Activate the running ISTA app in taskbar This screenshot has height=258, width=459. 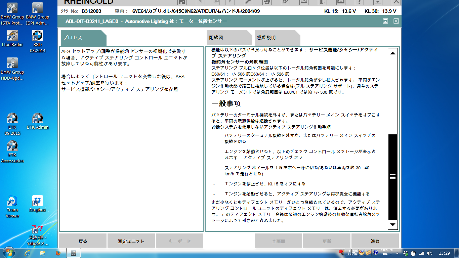tap(74, 253)
